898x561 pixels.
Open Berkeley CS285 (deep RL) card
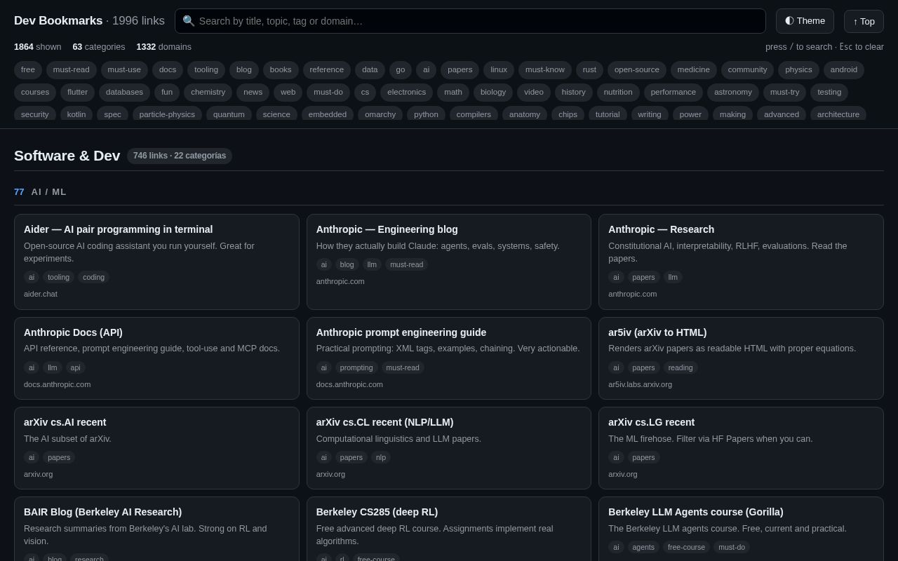point(449,529)
